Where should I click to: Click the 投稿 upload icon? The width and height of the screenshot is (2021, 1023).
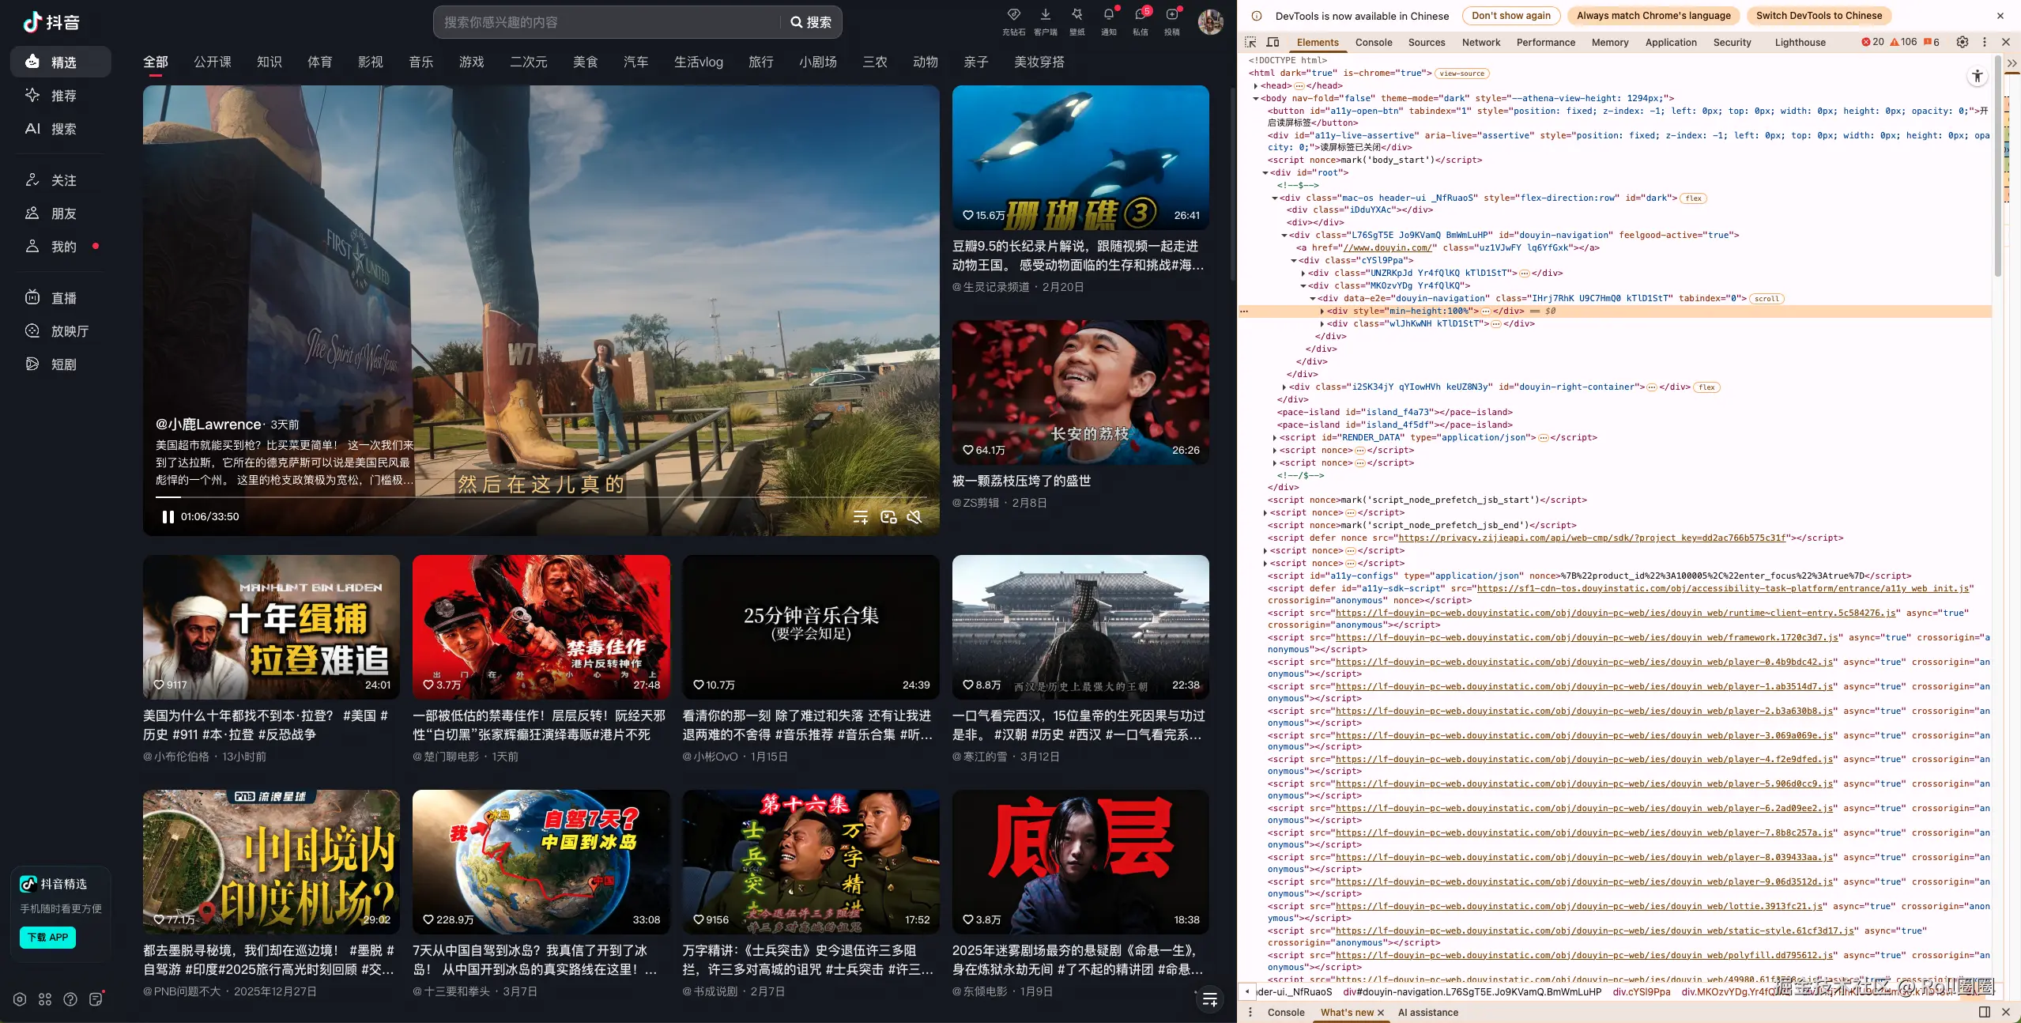(1171, 15)
